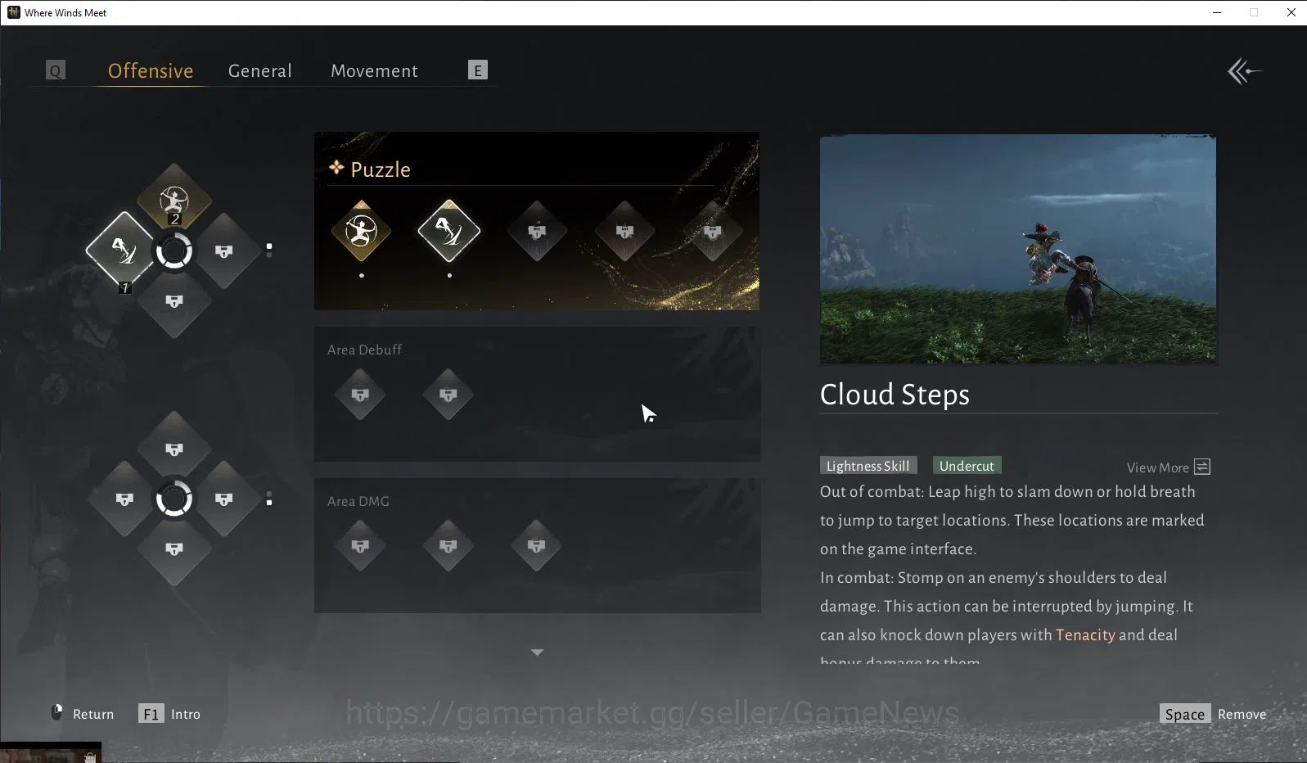Click the third locked skill in Puzzle

(x=537, y=232)
